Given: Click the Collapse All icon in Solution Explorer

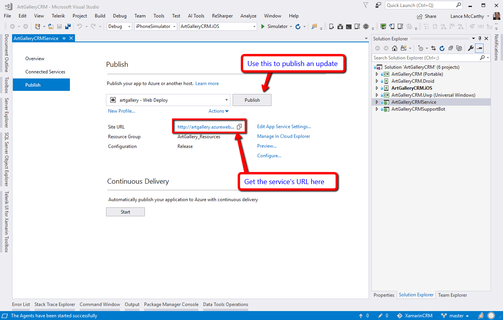Looking at the screenshot, I should (451, 48).
